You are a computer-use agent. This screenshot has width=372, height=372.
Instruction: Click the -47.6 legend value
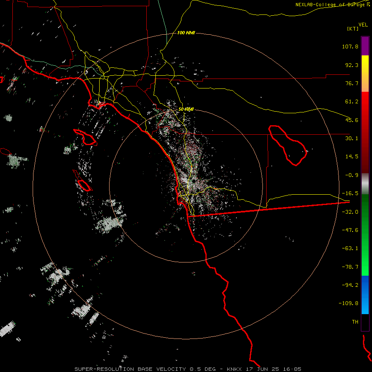pyautogui.click(x=350, y=230)
